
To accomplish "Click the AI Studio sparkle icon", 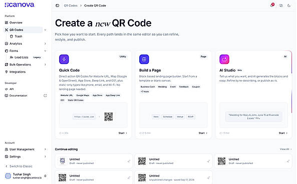I will pos(224,59).
